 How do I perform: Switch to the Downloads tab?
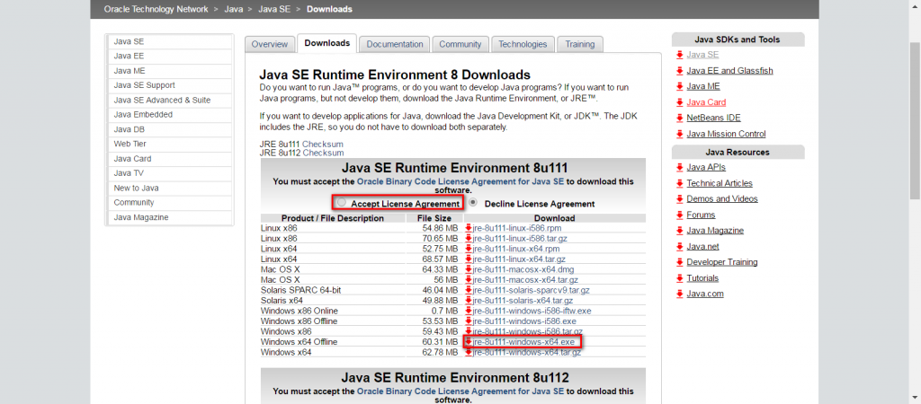click(x=327, y=43)
